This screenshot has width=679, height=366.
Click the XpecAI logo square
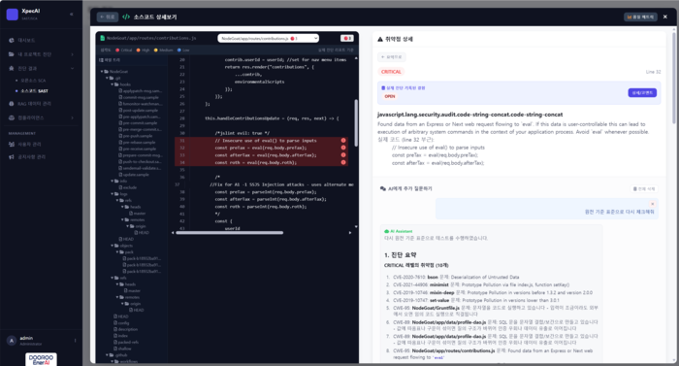pyautogui.click(x=12, y=15)
